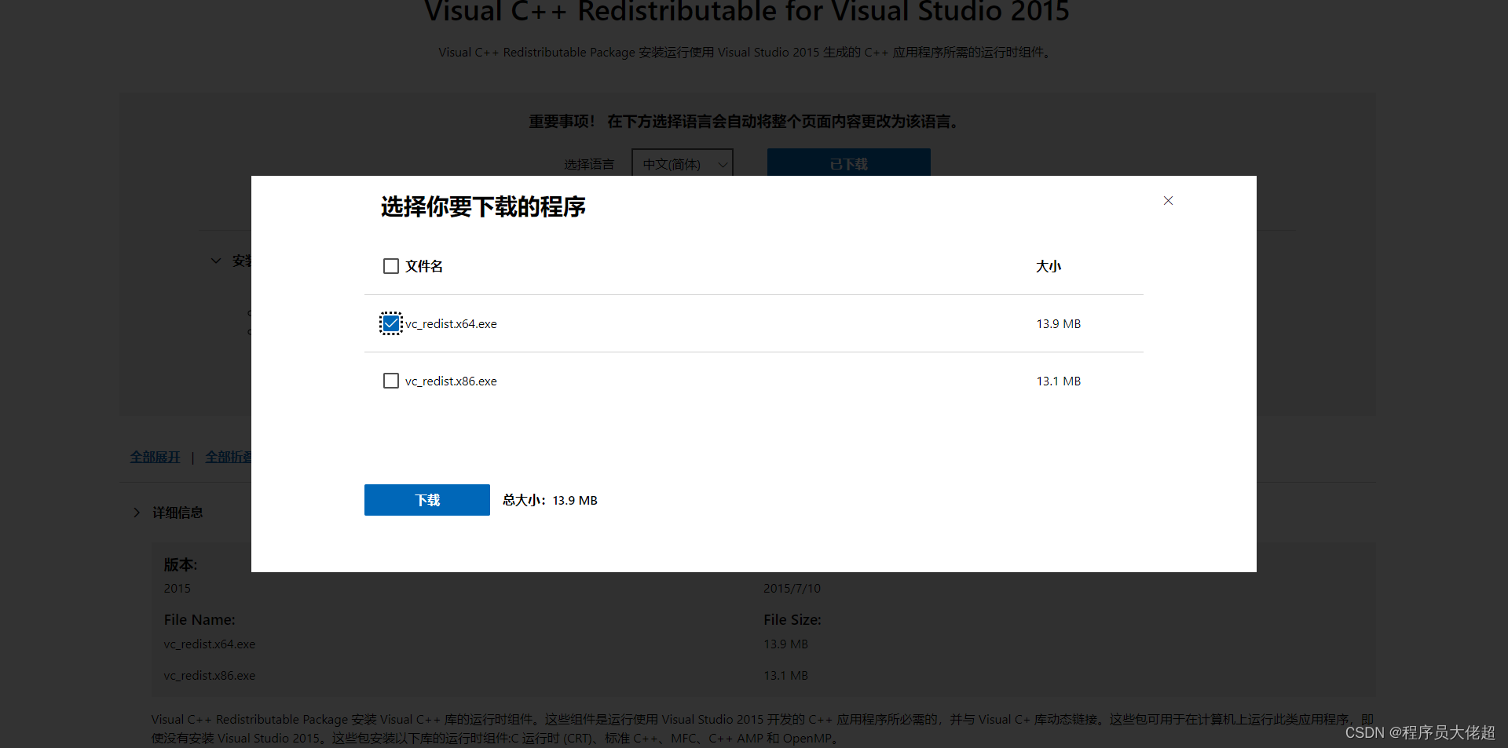Collapse the 安装 section chevron
The image size is (1508, 748).
tap(216, 261)
